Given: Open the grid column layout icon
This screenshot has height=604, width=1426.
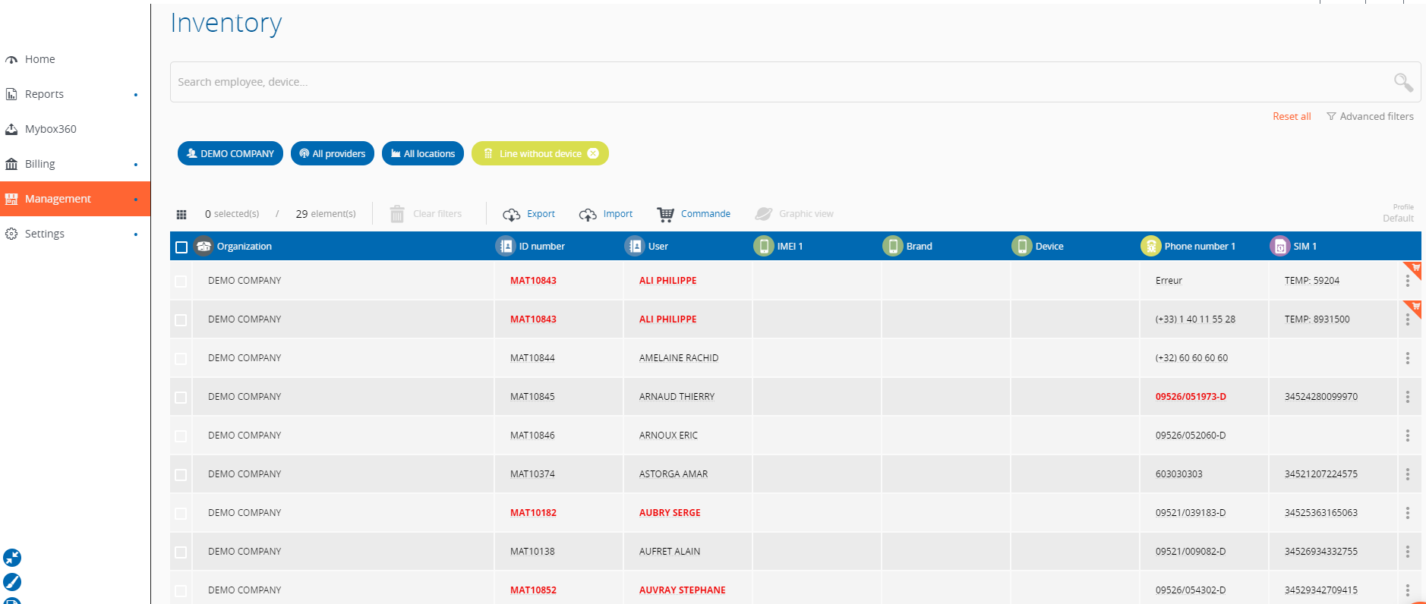Looking at the screenshot, I should click(181, 215).
